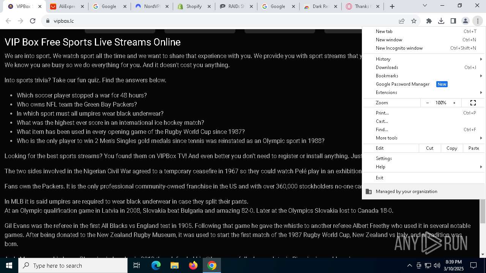The width and height of the screenshot is (486, 273).
Task: Expand the Extensions submenu
Action: click(x=424, y=93)
